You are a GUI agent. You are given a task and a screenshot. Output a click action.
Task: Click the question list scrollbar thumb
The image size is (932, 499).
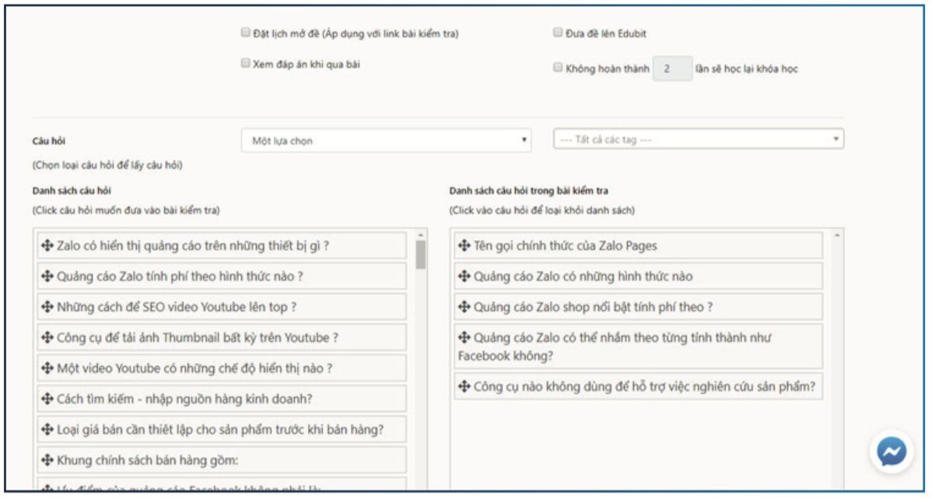[x=421, y=255]
